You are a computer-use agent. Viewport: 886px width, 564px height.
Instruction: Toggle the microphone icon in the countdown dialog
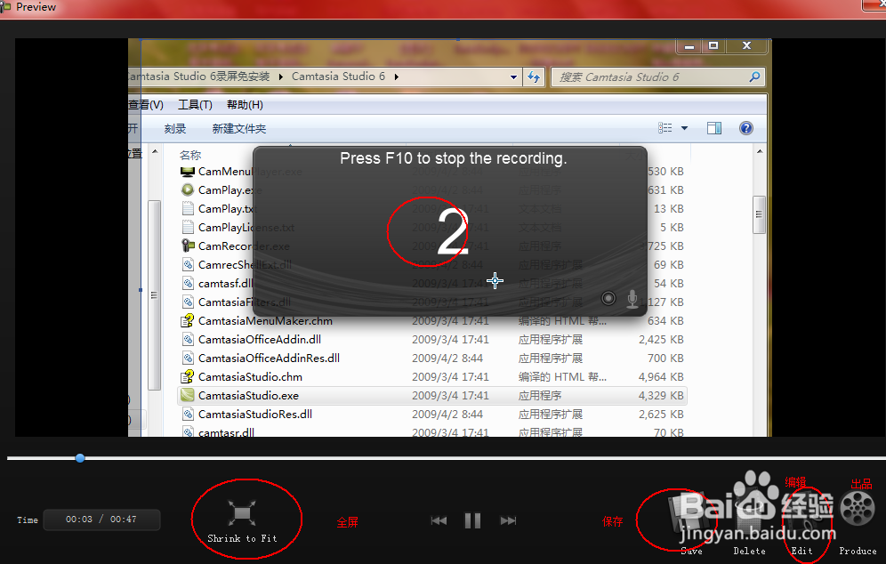click(632, 298)
